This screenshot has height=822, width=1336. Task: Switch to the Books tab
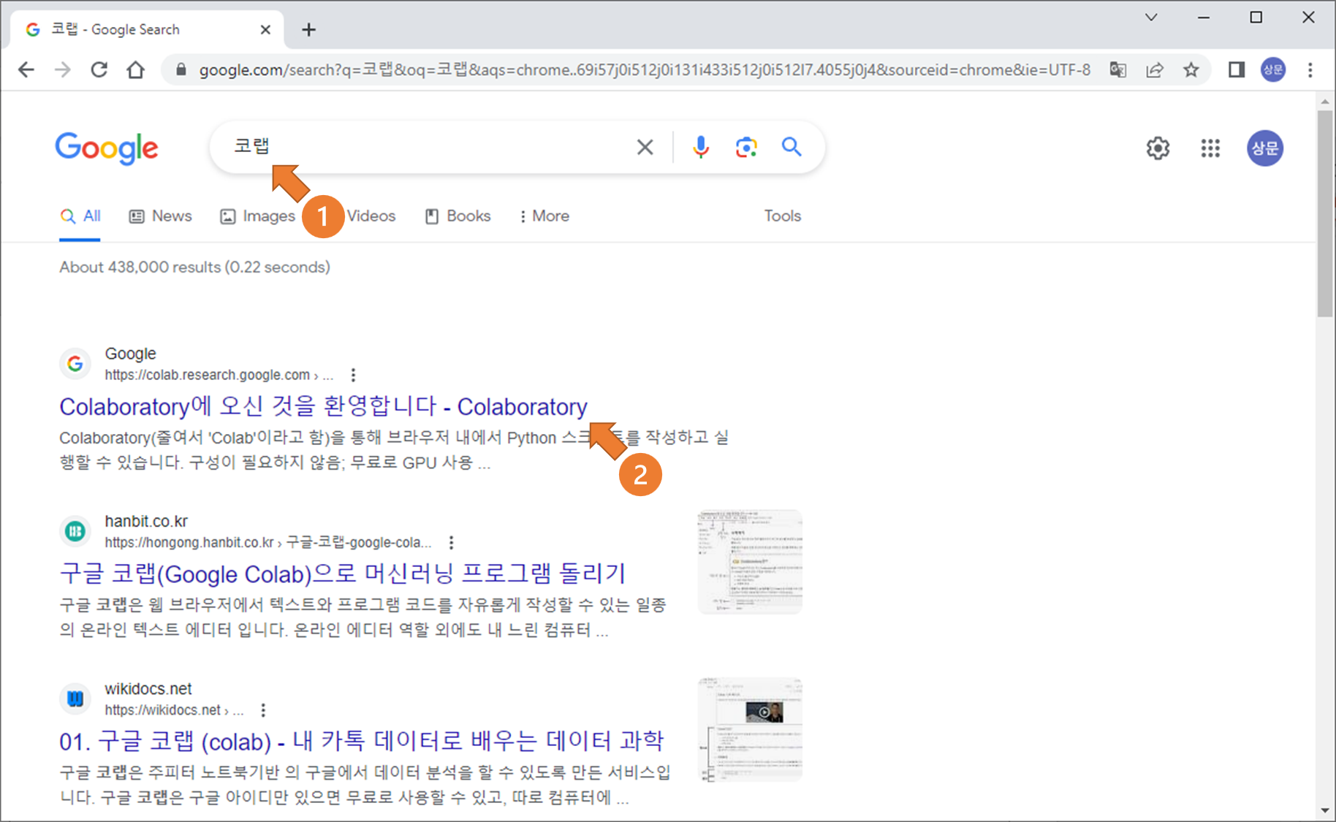pos(458,216)
